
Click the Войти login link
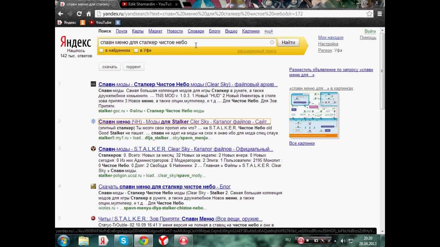click(370, 31)
